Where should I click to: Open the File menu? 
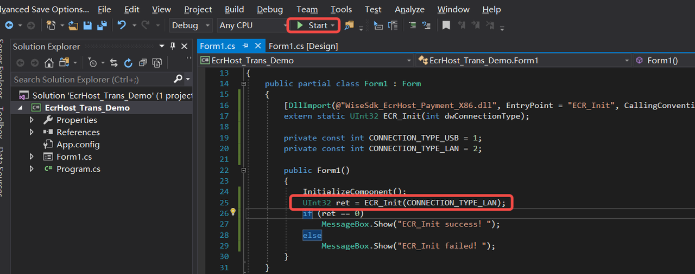104,9
